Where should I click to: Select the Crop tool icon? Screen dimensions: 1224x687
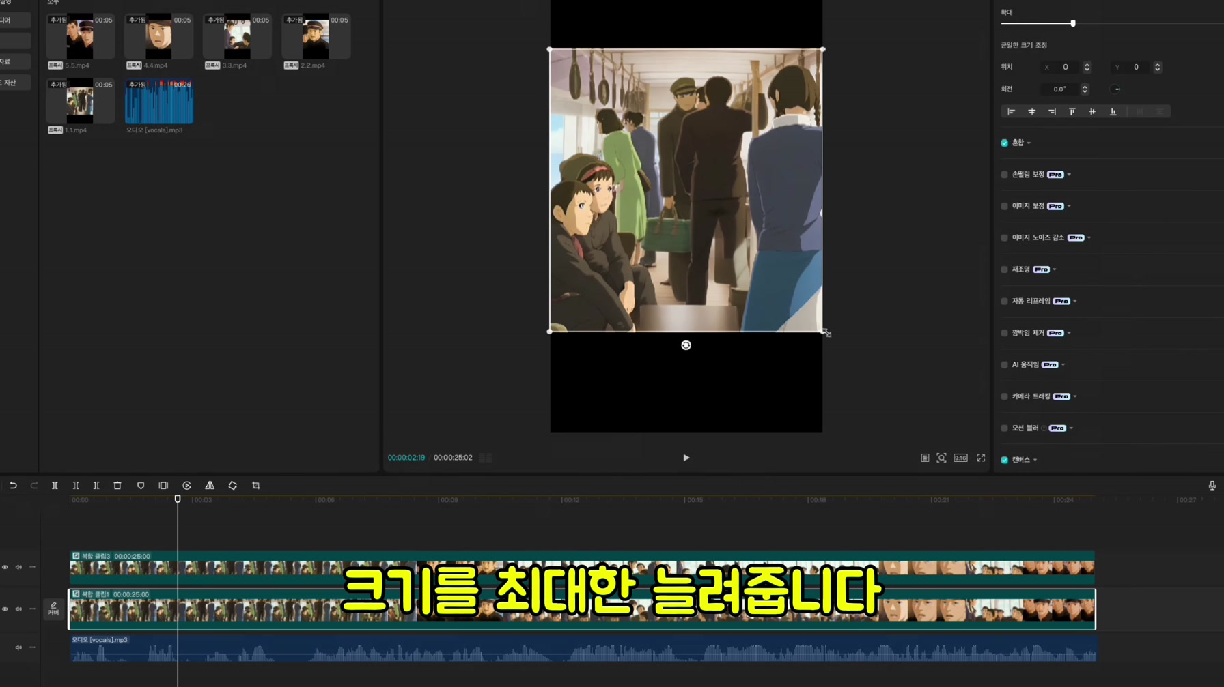(256, 486)
